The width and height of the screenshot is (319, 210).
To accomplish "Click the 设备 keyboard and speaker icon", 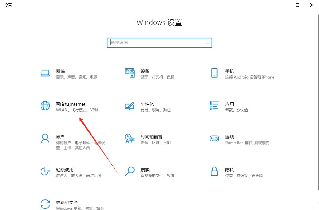I will (x=130, y=73).
